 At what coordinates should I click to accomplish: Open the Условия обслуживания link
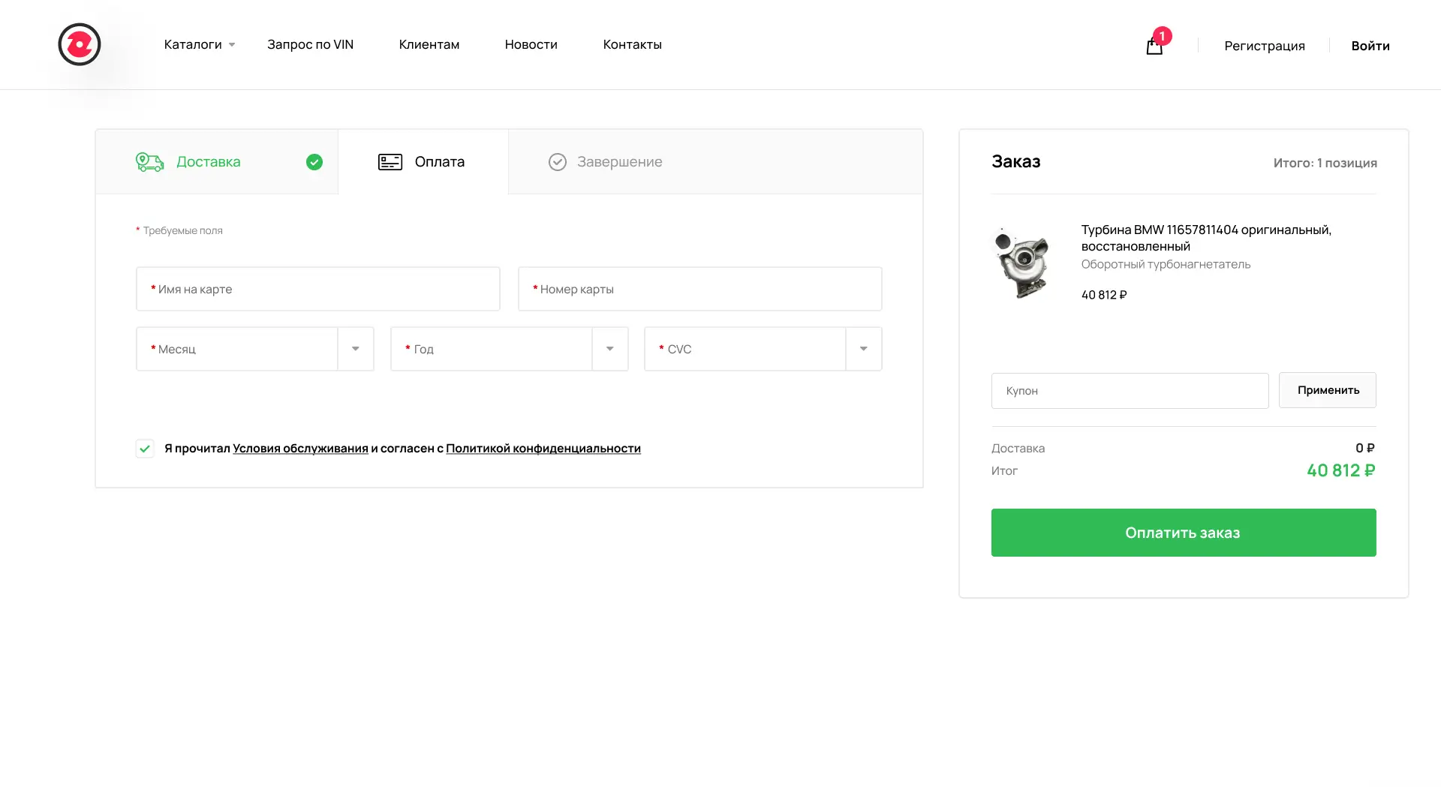pyautogui.click(x=300, y=449)
